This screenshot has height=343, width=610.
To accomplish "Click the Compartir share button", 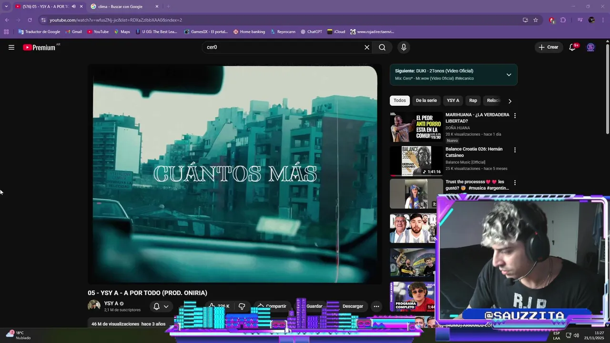I will click(x=272, y=306).
